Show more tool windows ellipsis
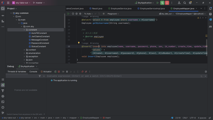Image resolution: width=213 pixels, height=120 pixels. (3, 27)
